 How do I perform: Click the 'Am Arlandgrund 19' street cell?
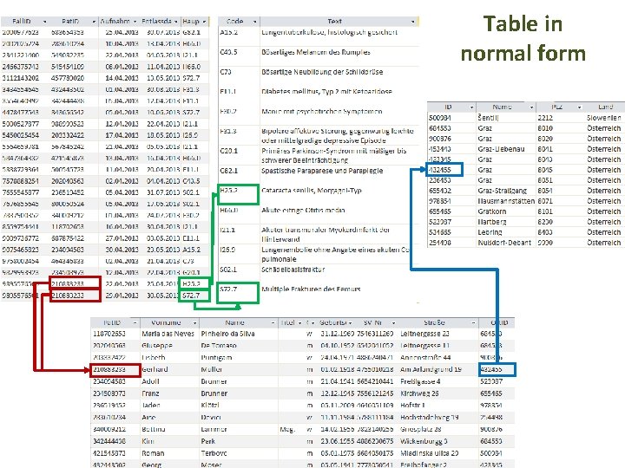(x=431, y=369)
